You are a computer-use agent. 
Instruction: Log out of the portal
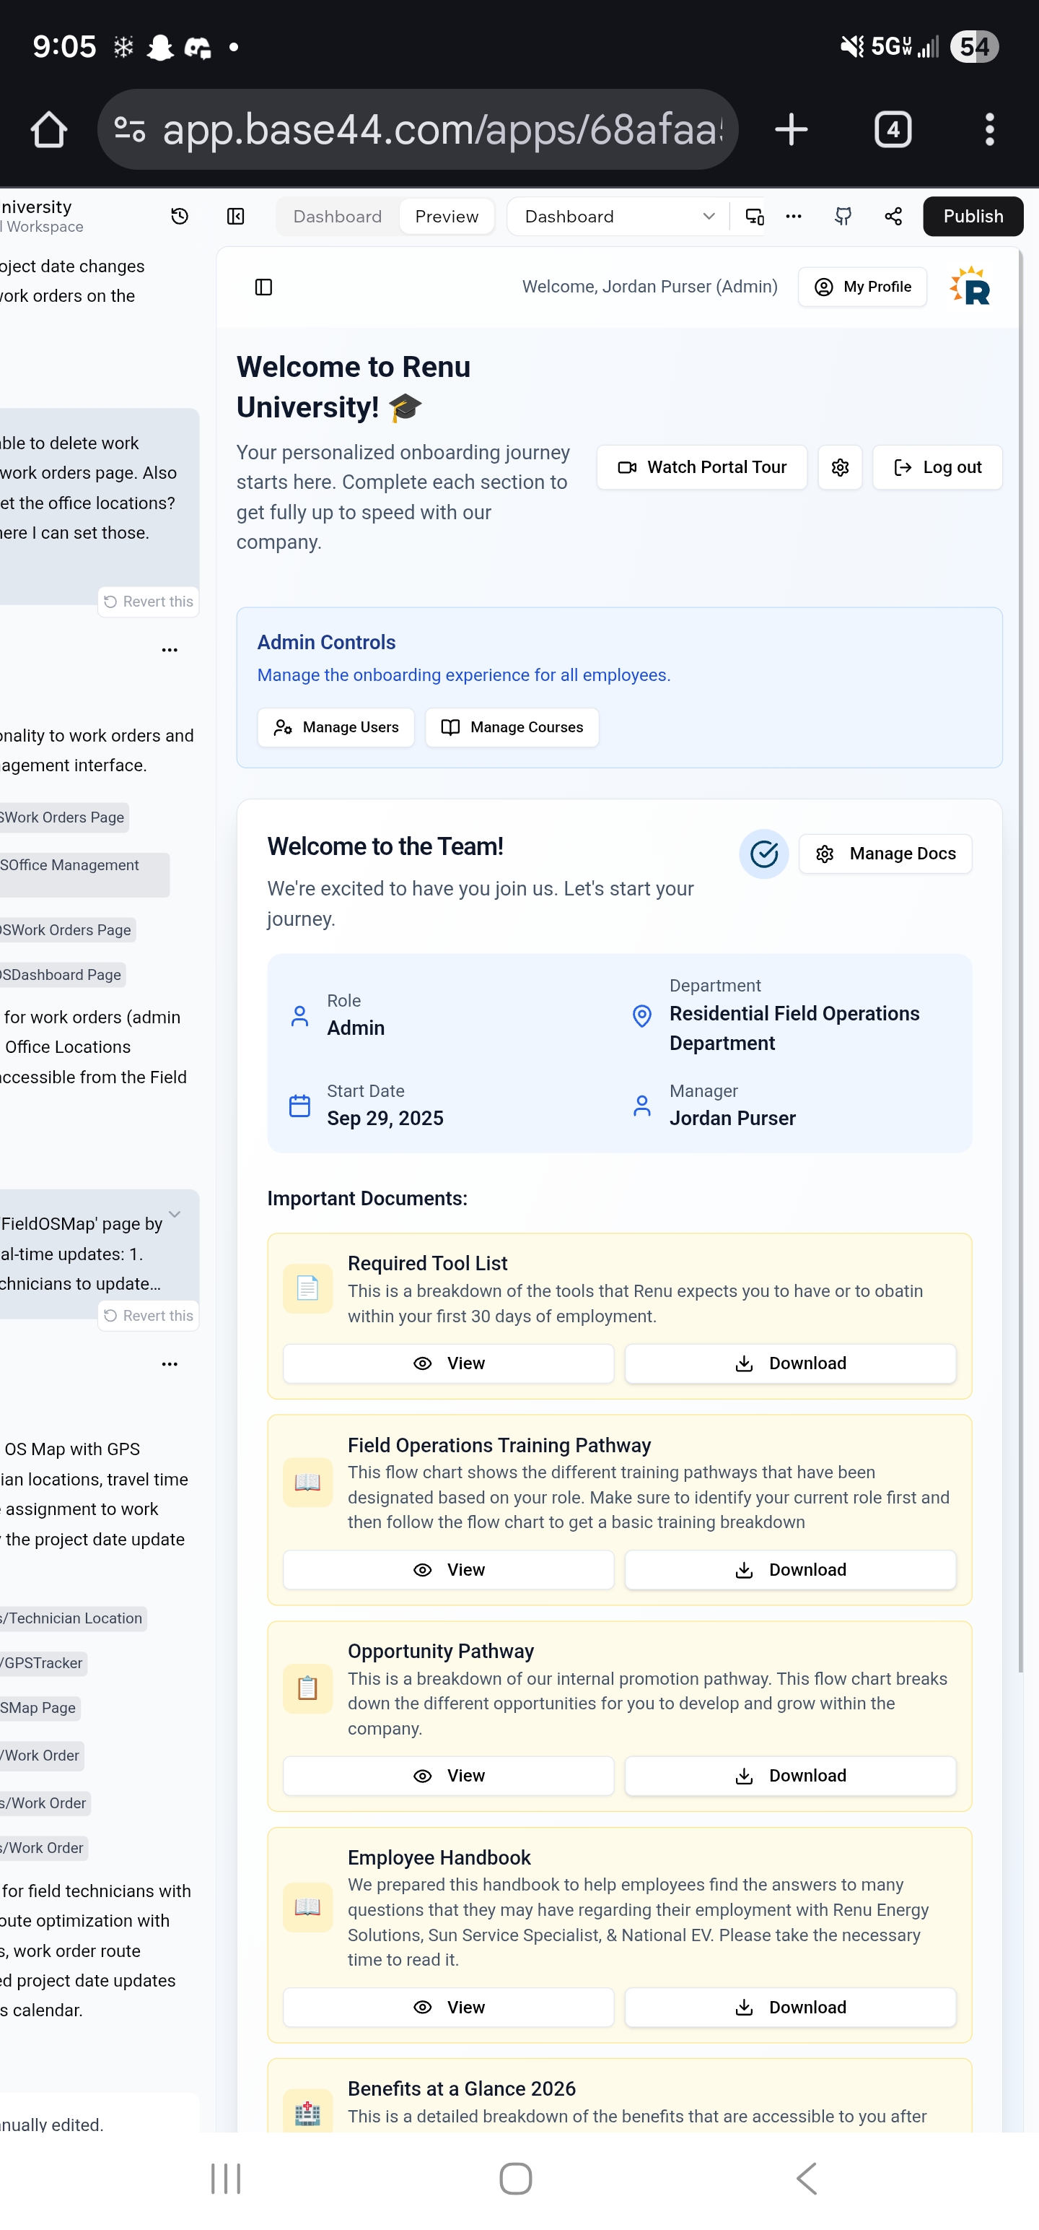click(938, 467)
